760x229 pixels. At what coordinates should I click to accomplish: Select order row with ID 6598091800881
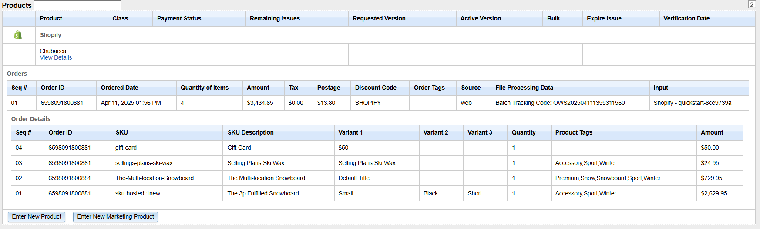(x=62, y=103)
